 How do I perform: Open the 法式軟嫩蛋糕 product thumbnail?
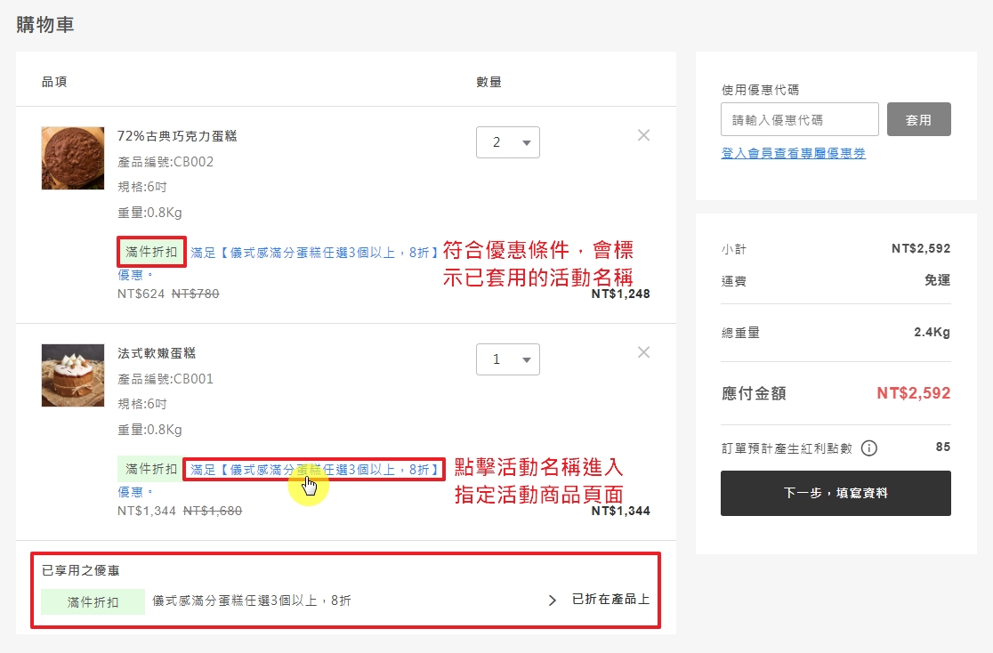click(61, 375)
